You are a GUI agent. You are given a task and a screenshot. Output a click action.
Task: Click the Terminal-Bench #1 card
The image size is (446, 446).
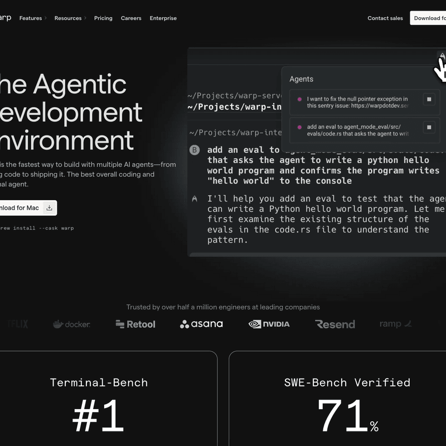click(x=109, y=399)
